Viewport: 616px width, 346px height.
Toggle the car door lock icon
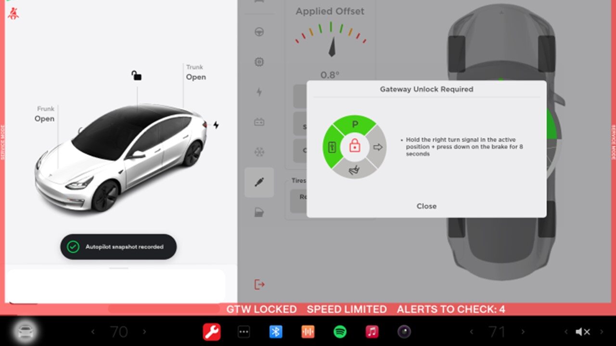coord(137,75)
